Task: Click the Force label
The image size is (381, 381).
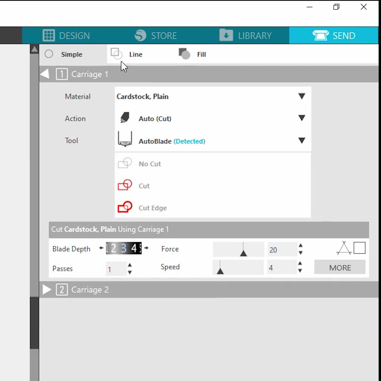Action: pos(170,249)
